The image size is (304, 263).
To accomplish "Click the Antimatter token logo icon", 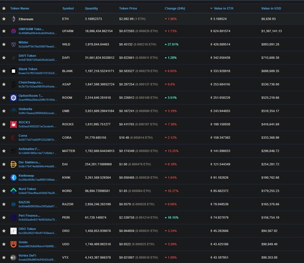I will (13, 151).
